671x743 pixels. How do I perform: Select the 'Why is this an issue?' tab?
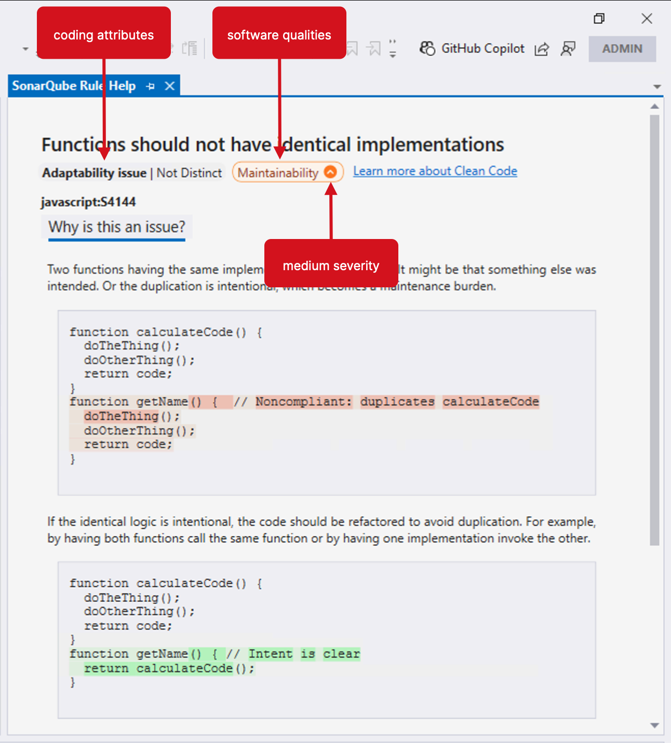116,227
